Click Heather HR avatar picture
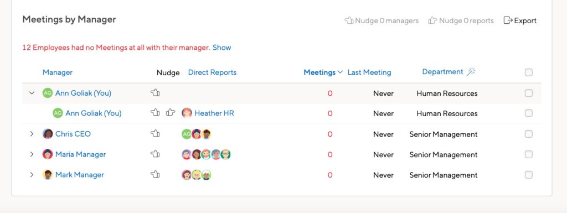567x213 pixels. tap(187, 113)
